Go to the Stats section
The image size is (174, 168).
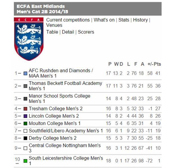click(124, 20)
